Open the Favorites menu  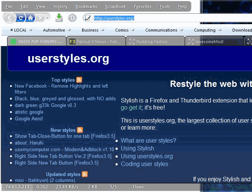pyautogui.click(x=142, y=6)
